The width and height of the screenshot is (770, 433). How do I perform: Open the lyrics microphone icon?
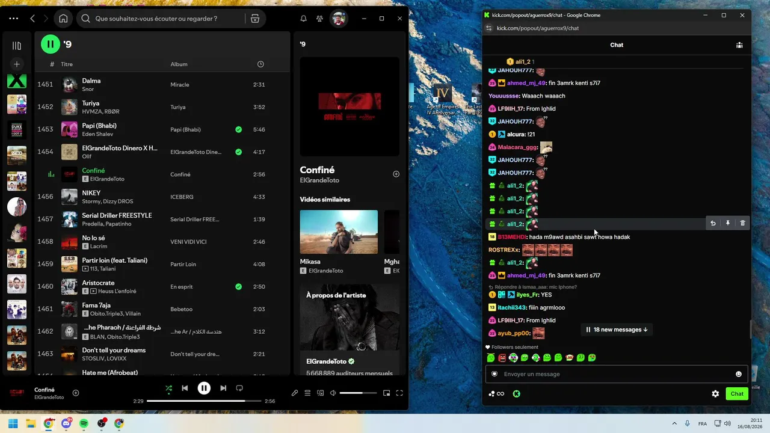click(x=295, y=393)
